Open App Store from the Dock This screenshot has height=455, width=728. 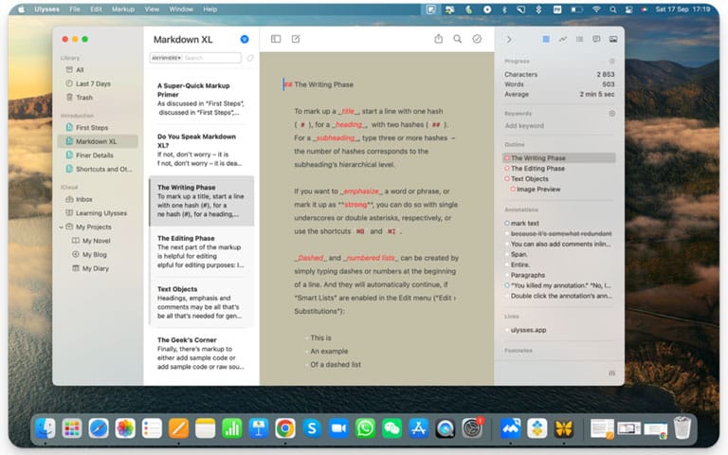point(418,428)
